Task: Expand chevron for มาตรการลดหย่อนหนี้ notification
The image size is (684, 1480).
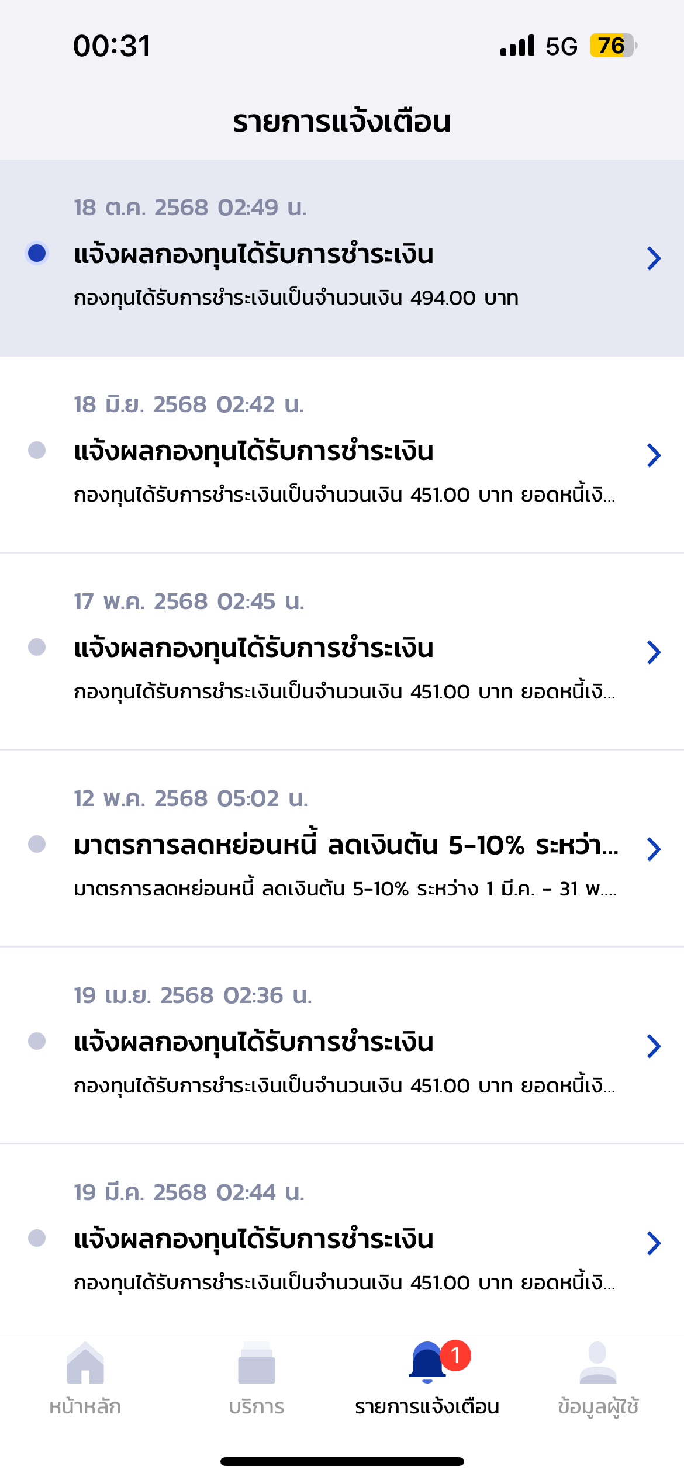Action: point(654,849)
